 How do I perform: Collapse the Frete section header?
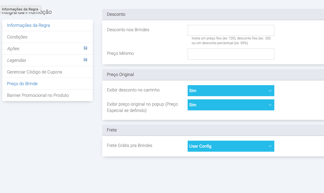[x=112, y=130]
